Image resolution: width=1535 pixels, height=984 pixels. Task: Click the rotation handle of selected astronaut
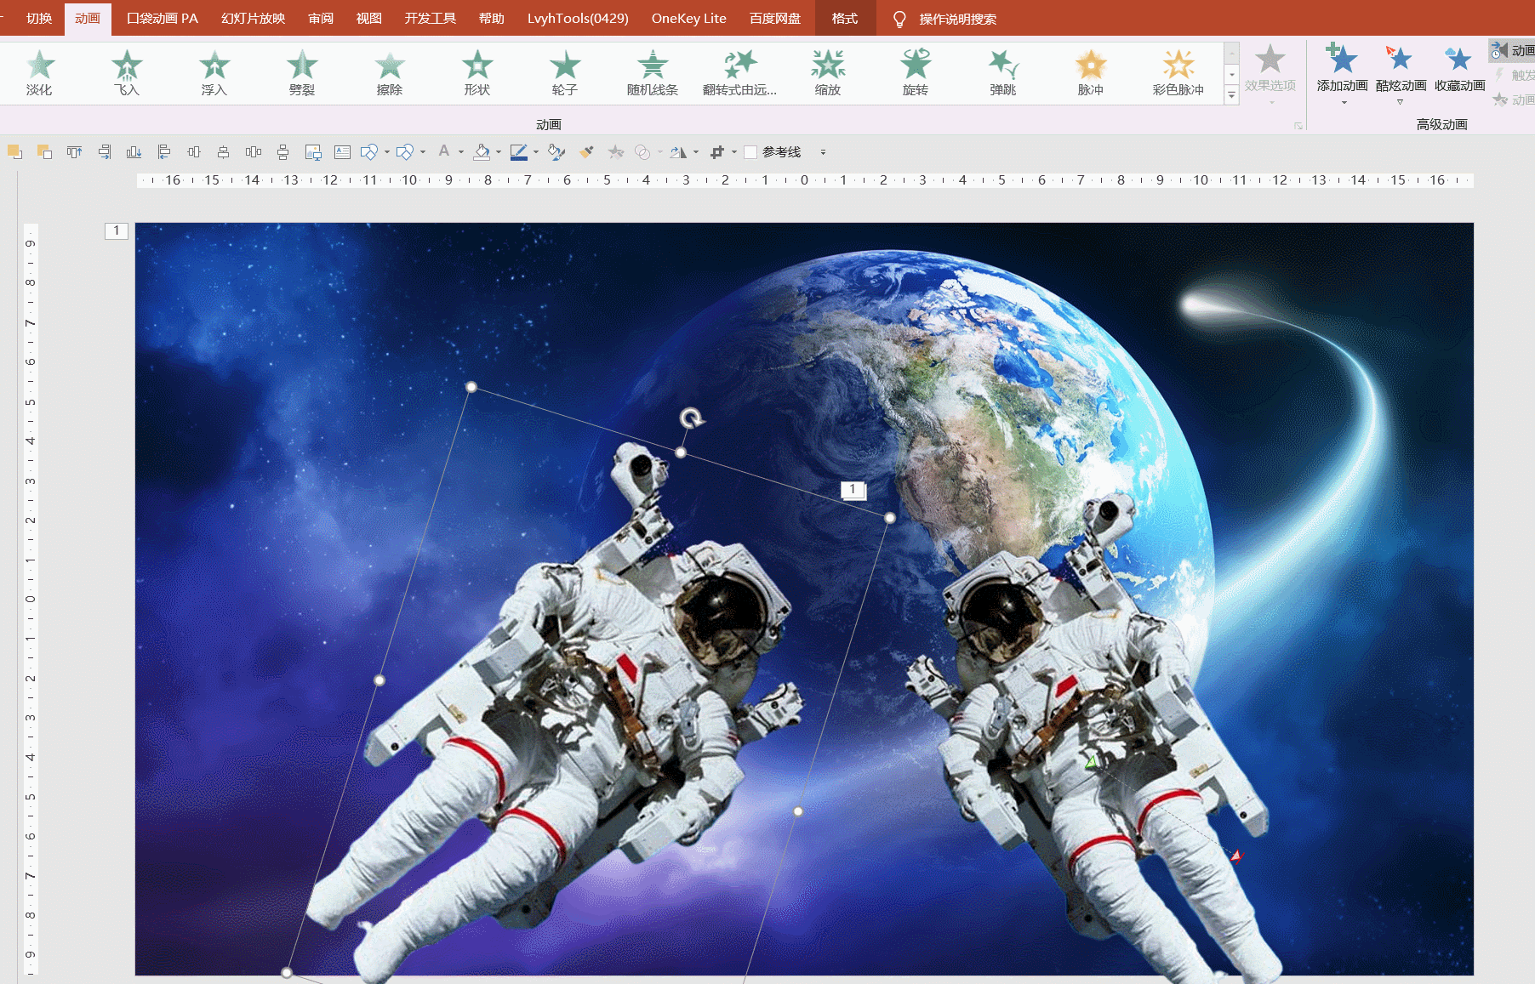(692, 418)
